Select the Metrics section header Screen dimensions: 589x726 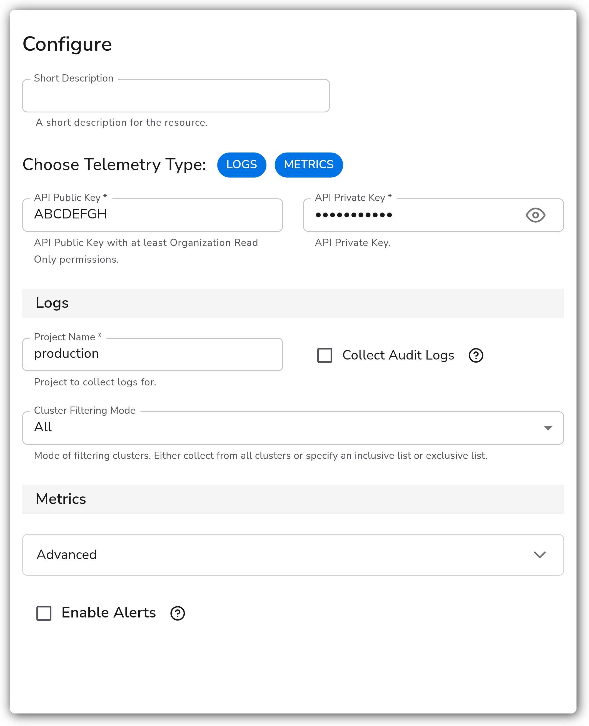293,499
